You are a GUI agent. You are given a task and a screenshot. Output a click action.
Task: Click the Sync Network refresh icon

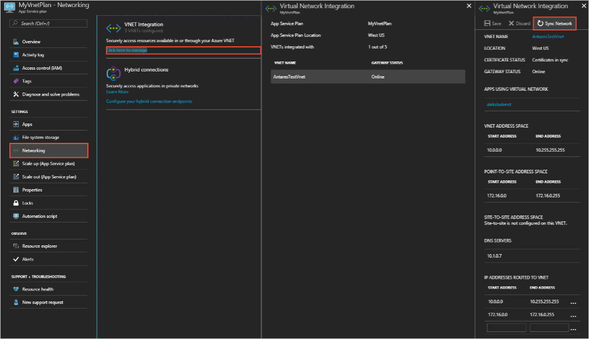click(x=540, y=23)
